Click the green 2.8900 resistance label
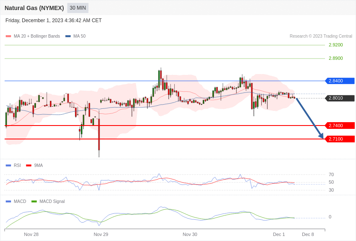This screenshot has width=356, height=241. [x=335, y=58]
